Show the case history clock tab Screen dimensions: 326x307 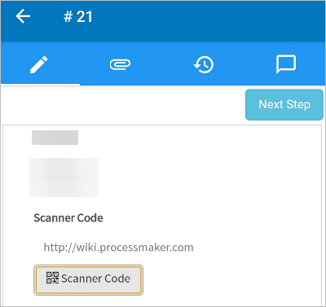[204, 64]
